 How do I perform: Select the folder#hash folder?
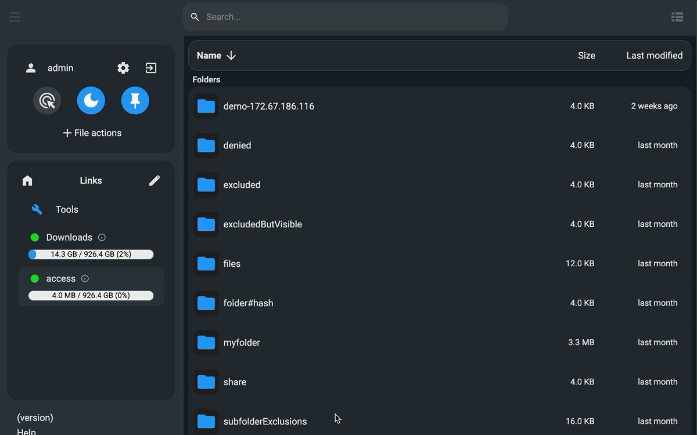click(x=440, y=303)
